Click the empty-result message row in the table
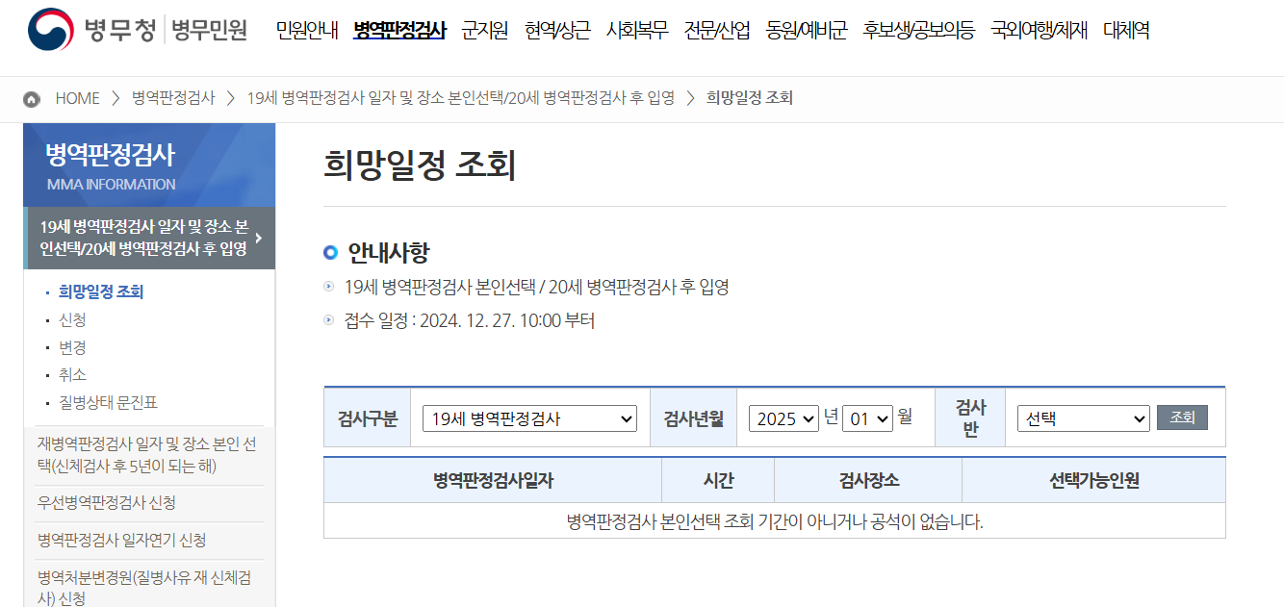1284x607 pixels. tap(775, 521)
